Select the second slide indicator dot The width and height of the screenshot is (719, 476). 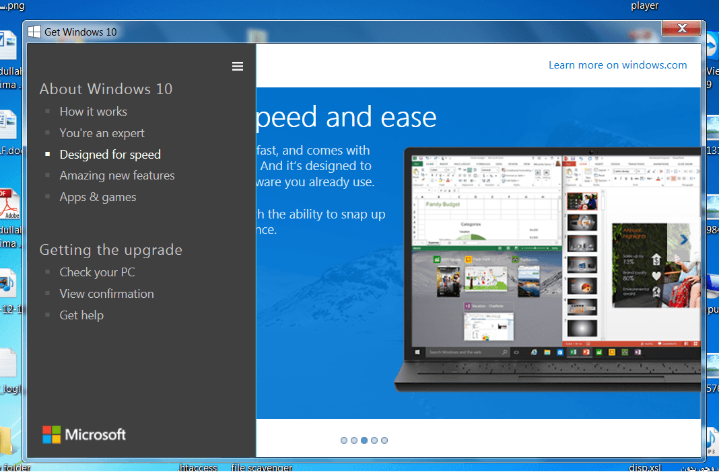point(354,440)
